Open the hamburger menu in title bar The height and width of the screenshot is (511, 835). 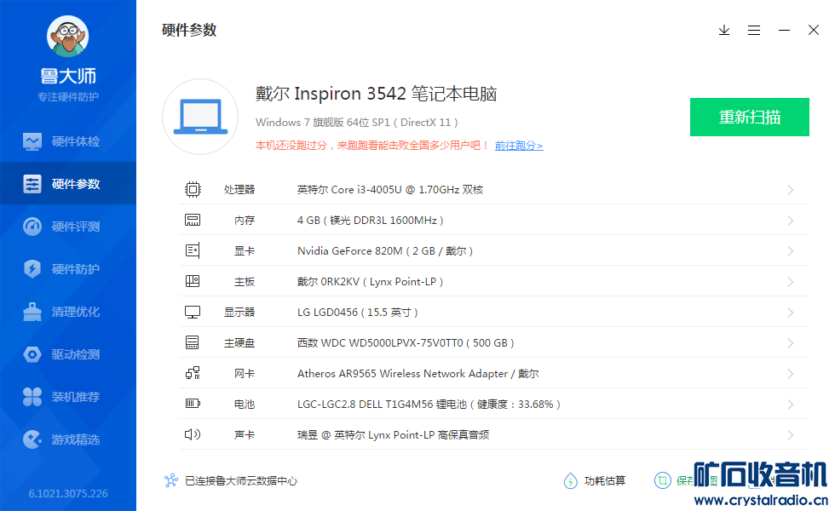[x=754, y=31]
